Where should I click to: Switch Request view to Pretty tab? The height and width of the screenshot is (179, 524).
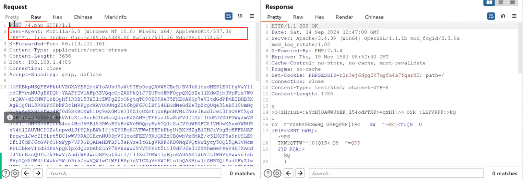tap(12, 17)
